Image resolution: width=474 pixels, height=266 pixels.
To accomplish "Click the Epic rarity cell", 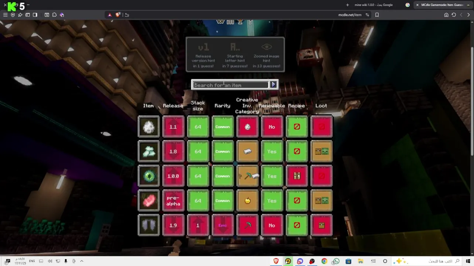I will pyautogui.click(x=223, y=225).
